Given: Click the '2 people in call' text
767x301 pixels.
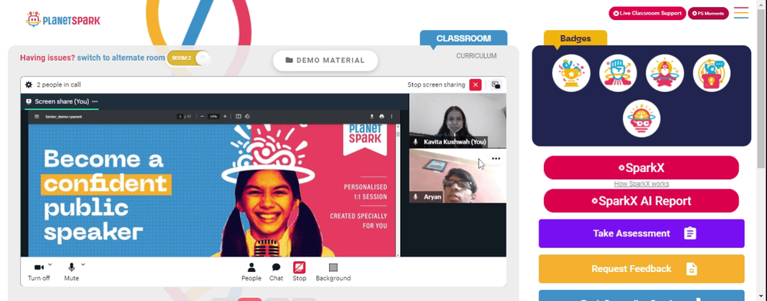Looking at the screenshot, I should tap(59, 84).
